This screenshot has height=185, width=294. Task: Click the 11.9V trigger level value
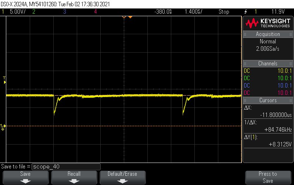coord(278,12)
